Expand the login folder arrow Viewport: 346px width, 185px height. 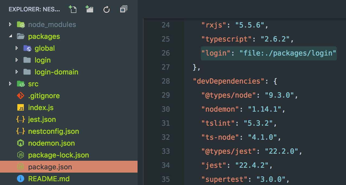tap(17, 60)
